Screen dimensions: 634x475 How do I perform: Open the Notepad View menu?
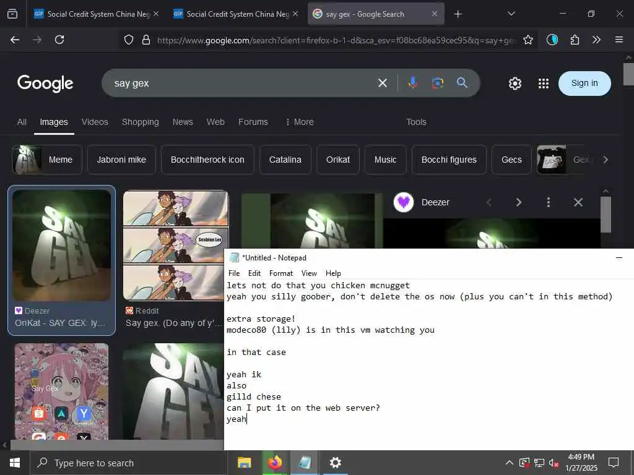(309, 273)
